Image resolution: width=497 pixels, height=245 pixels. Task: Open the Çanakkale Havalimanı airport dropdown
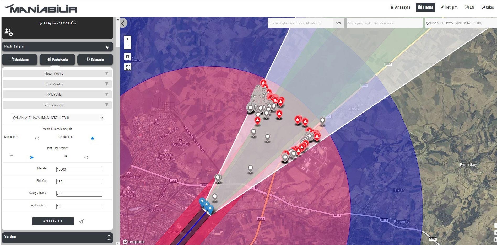tap(58, 118)
